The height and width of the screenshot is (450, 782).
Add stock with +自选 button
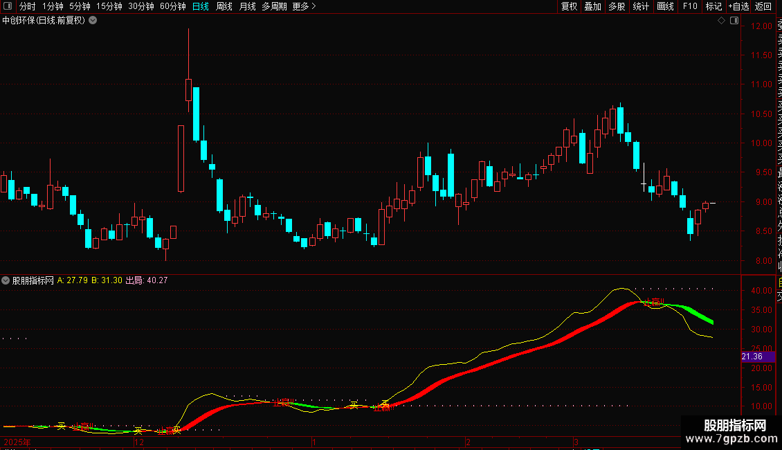(x=738, y=6)
